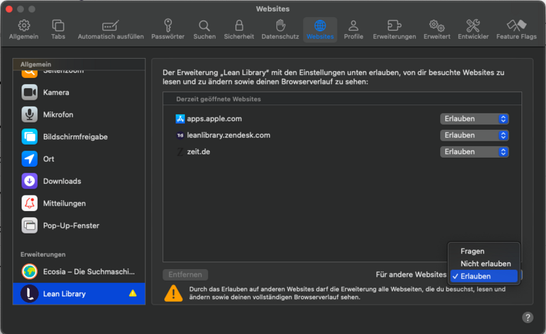Open permission dropdown for zeit.de

click(x=474, y=152)
